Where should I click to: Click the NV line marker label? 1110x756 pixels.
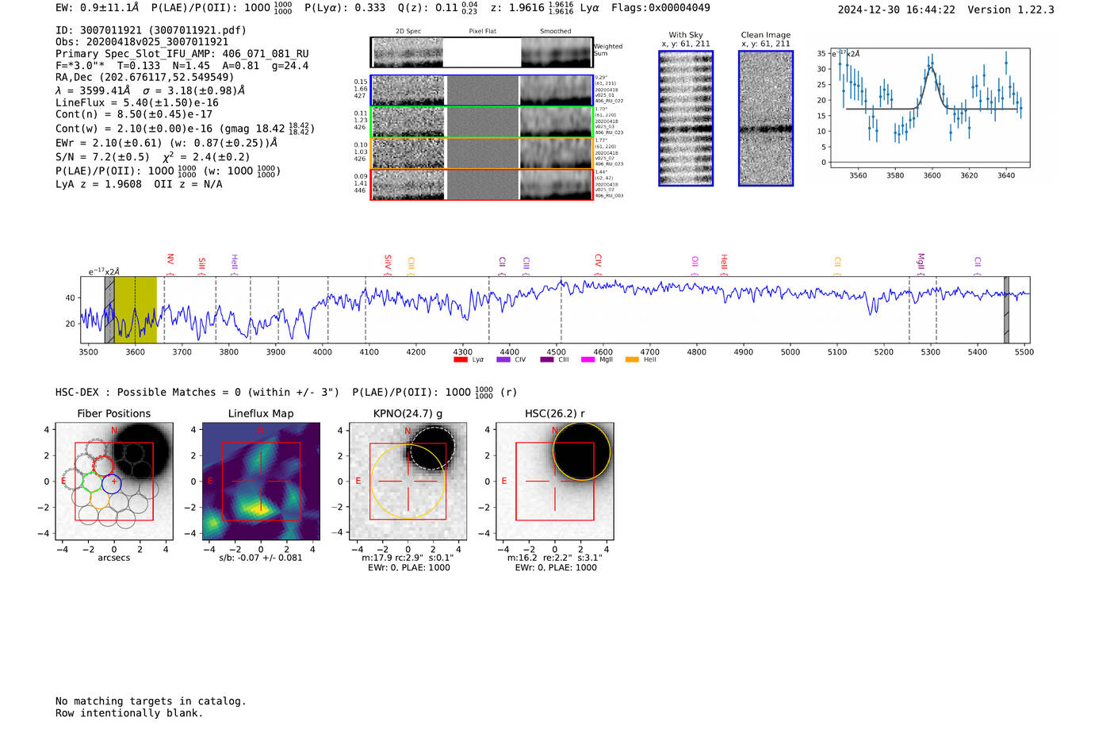pyautogui.click(x=170, y=259)
